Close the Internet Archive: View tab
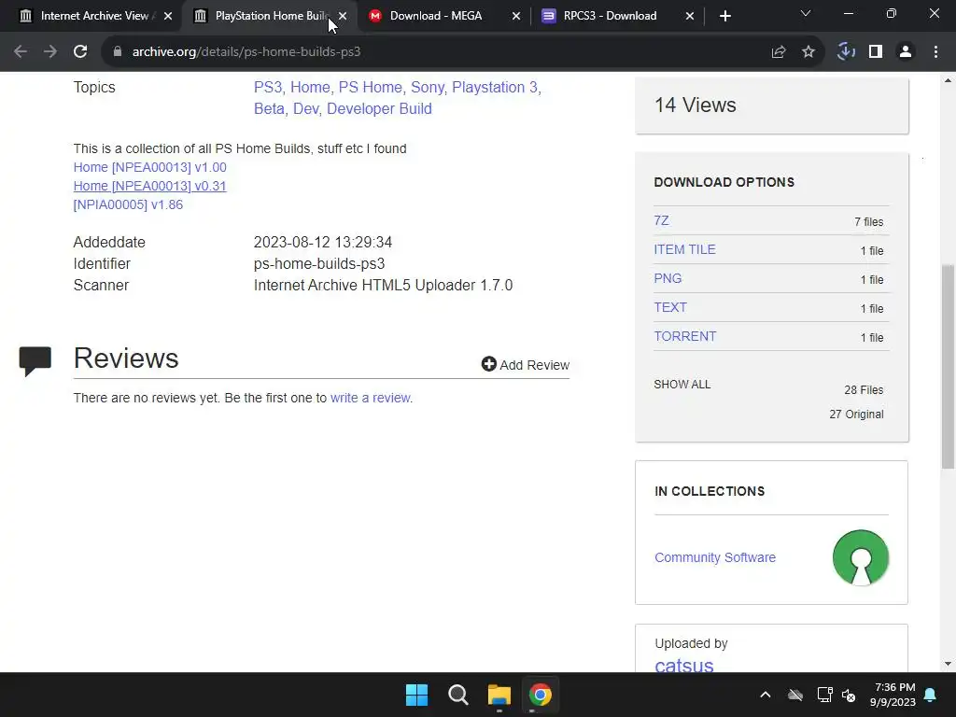The image size is (956, 717). click(168, 16)
